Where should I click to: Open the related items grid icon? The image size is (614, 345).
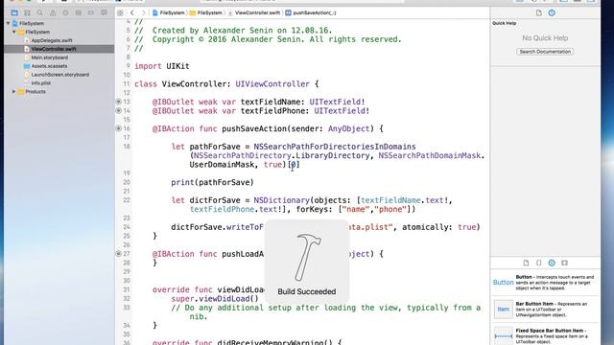click(120, 12)
